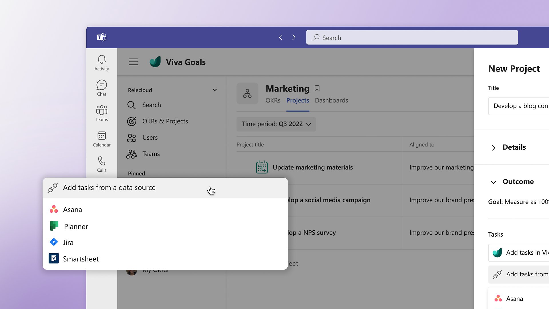Click the Planner data source option
The height and width of the screenshot is (309, 549).
click(x=76, y=226)
